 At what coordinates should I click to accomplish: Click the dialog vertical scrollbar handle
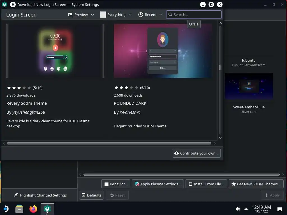coord(220,67)
